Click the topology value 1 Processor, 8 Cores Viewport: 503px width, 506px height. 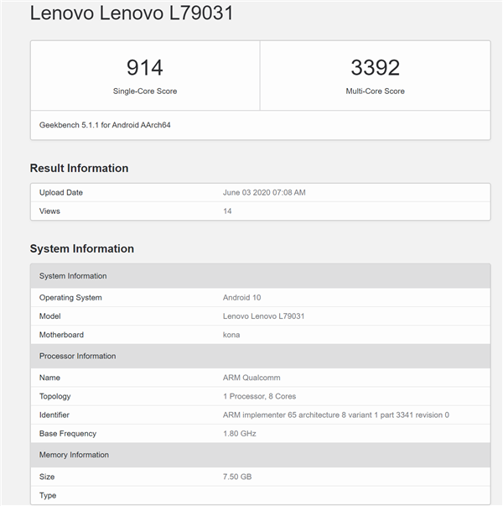pos(259,396)
